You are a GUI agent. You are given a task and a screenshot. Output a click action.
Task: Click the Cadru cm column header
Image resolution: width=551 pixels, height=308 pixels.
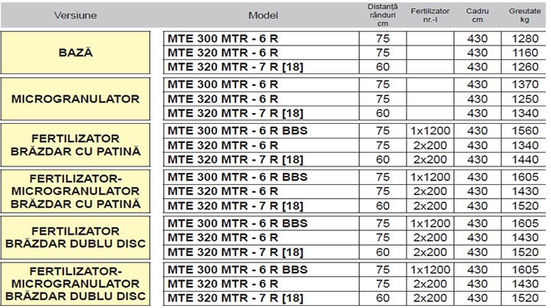click(477, 15)
